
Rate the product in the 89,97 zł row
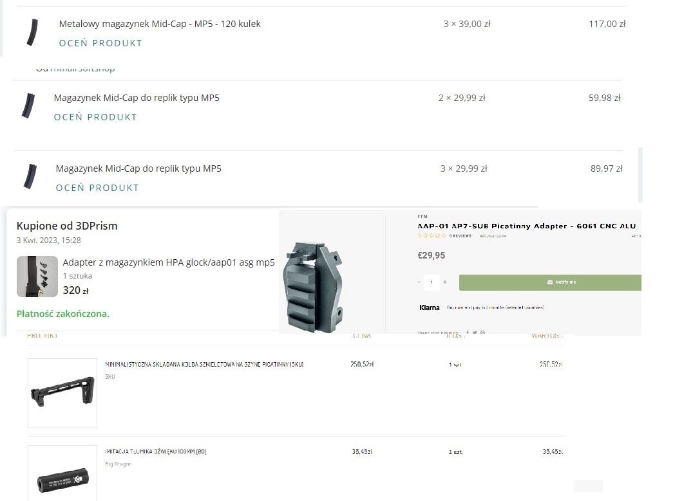(x=97, y=188)
